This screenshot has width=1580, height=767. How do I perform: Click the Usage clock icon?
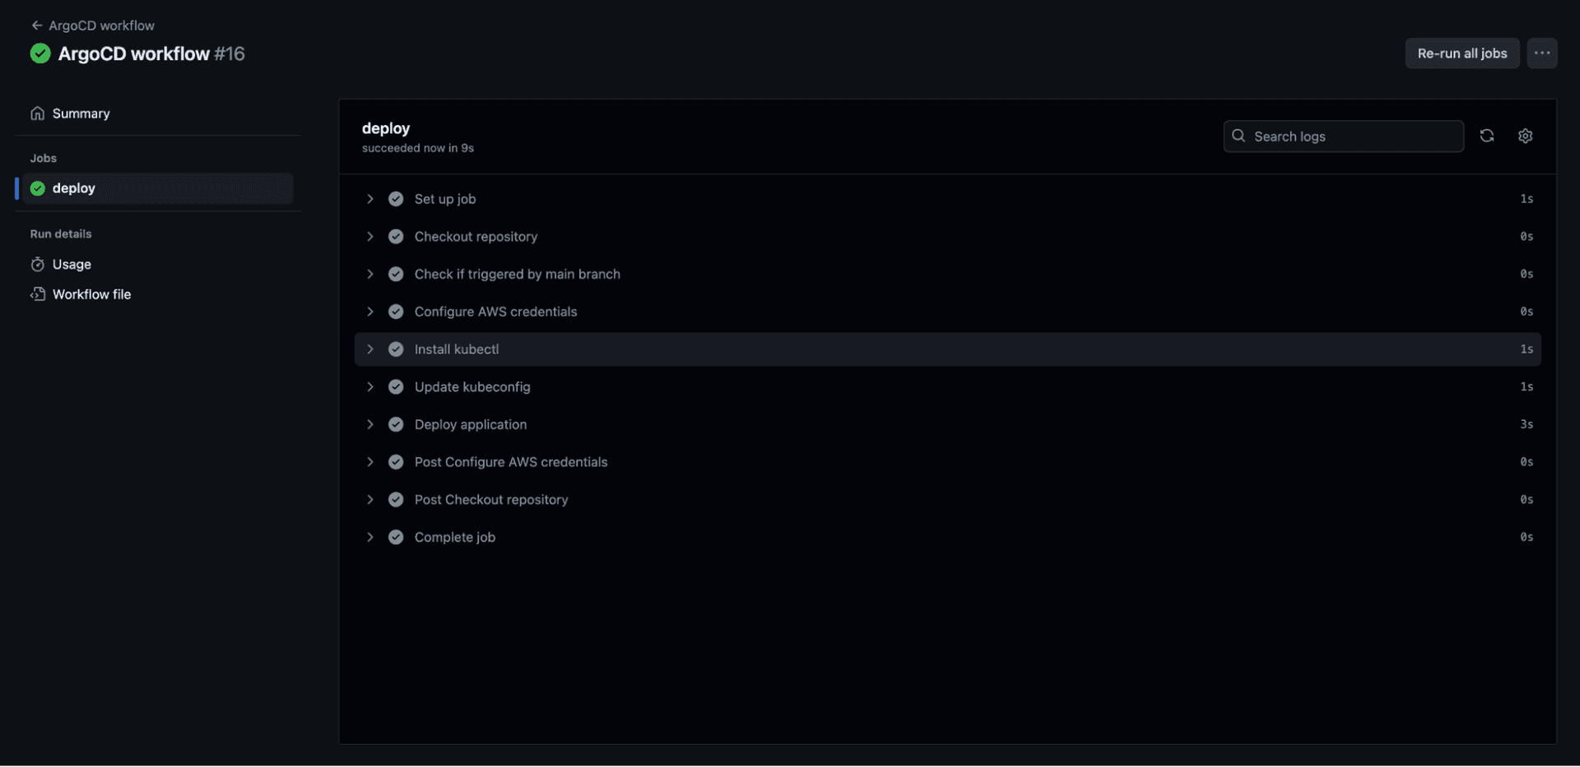click(x=38, y=264)
